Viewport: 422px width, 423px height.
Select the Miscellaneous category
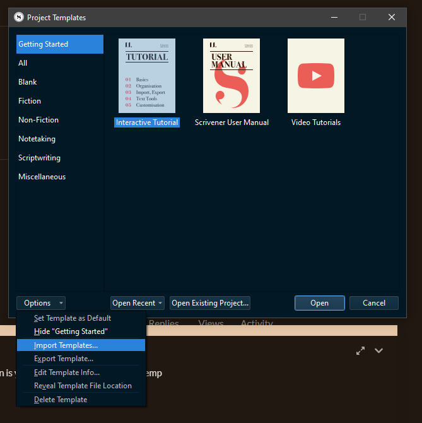[60, 177]
